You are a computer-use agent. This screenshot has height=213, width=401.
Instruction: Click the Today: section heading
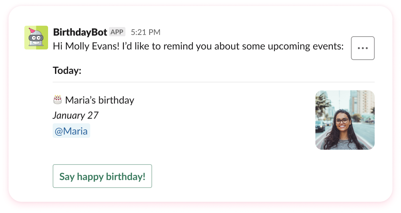click(x=67, y=70)
